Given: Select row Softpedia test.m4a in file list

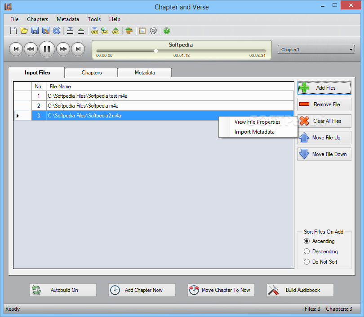Looking at the screenshot, I should [x=154, y=96].
